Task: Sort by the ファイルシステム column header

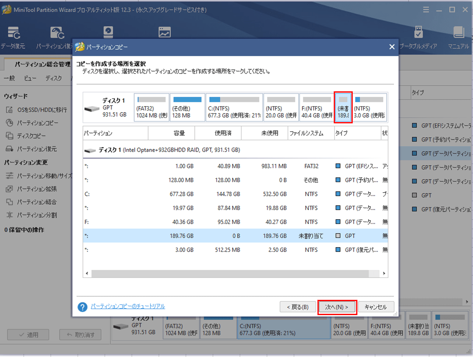Action: 311,133
